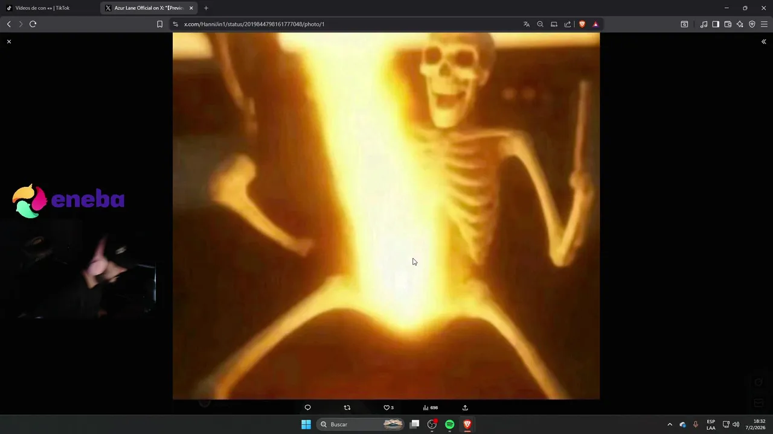The image size is (773, 434).
Task: Share the post with the upload arrow icon
Action: 465,407
